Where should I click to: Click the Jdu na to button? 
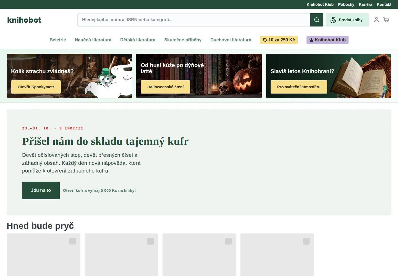[41, 190]
